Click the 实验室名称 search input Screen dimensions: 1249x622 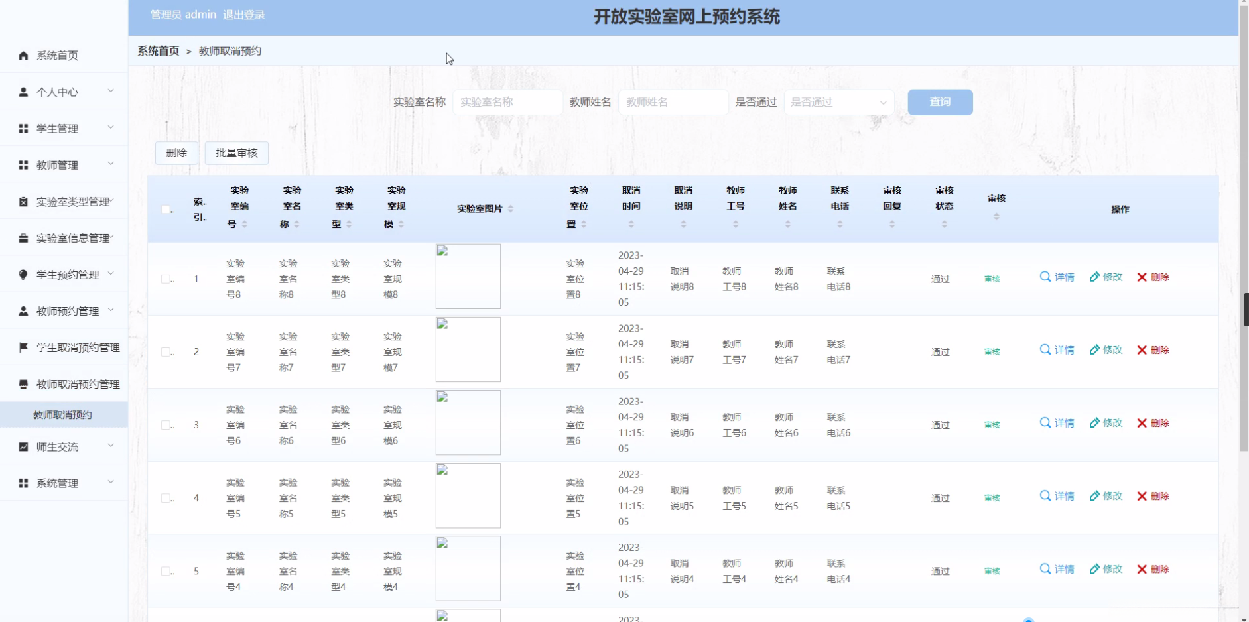507,102
